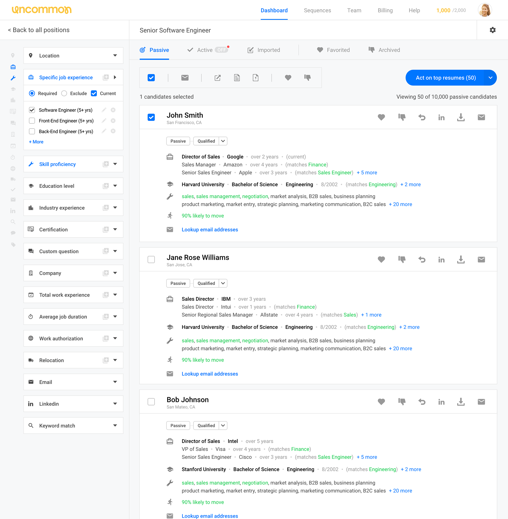This screenshot has width=508, height=519.
Task: Show + 20 more skills for Jane Williams
Action: coord(401,348)
